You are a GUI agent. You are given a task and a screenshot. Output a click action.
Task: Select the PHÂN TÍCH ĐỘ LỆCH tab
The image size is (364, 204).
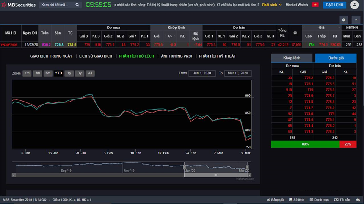pos(136,56)
